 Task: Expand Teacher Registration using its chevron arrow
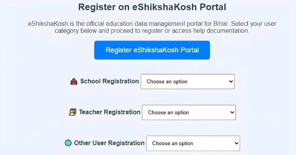click(x=232, y=112)
